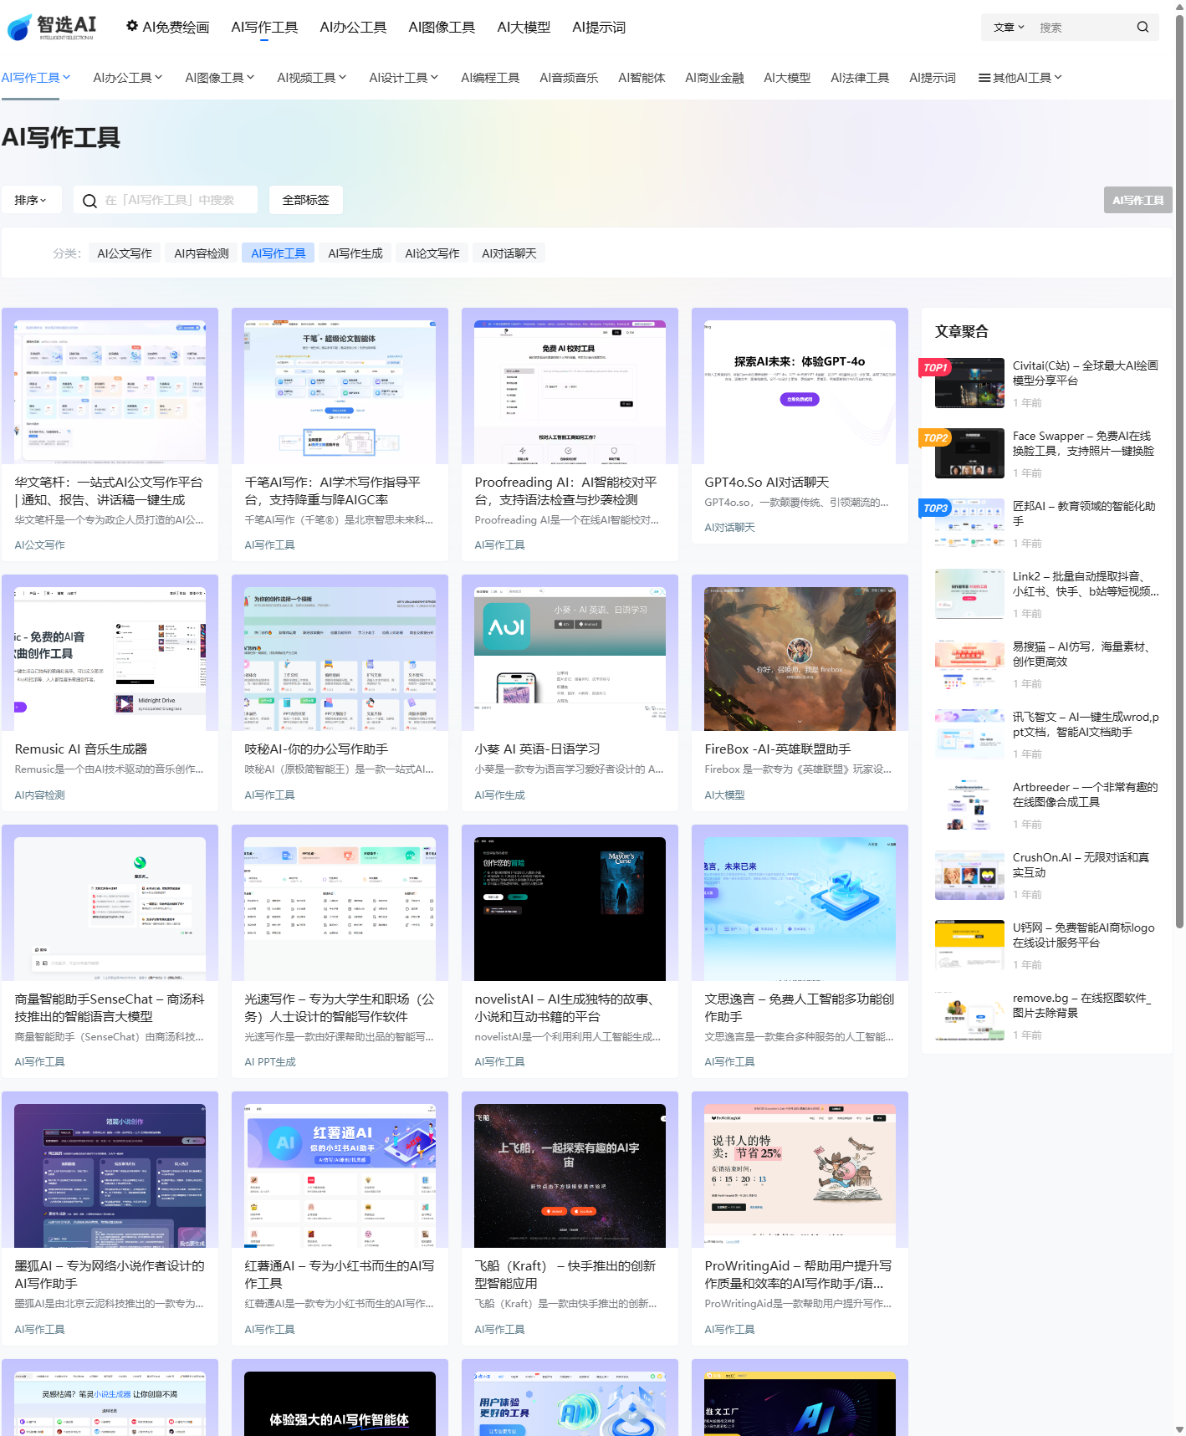The width and height of the screenshot is (1186, 1436).
Task: Click the 智选AI site logo
Action: pos(52,27)
